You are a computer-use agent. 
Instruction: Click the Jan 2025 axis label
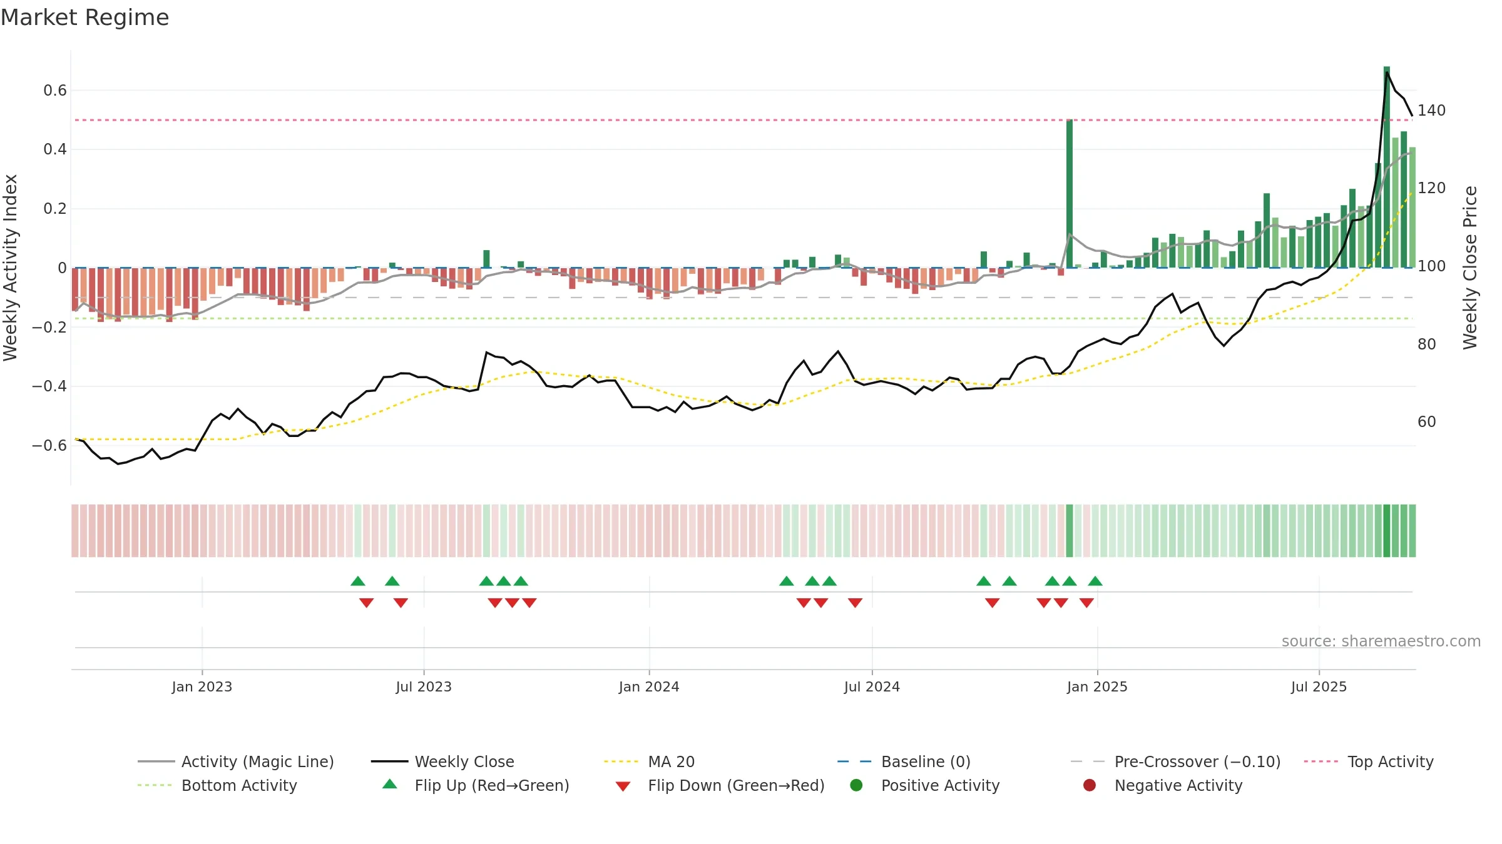point(1097,686)
